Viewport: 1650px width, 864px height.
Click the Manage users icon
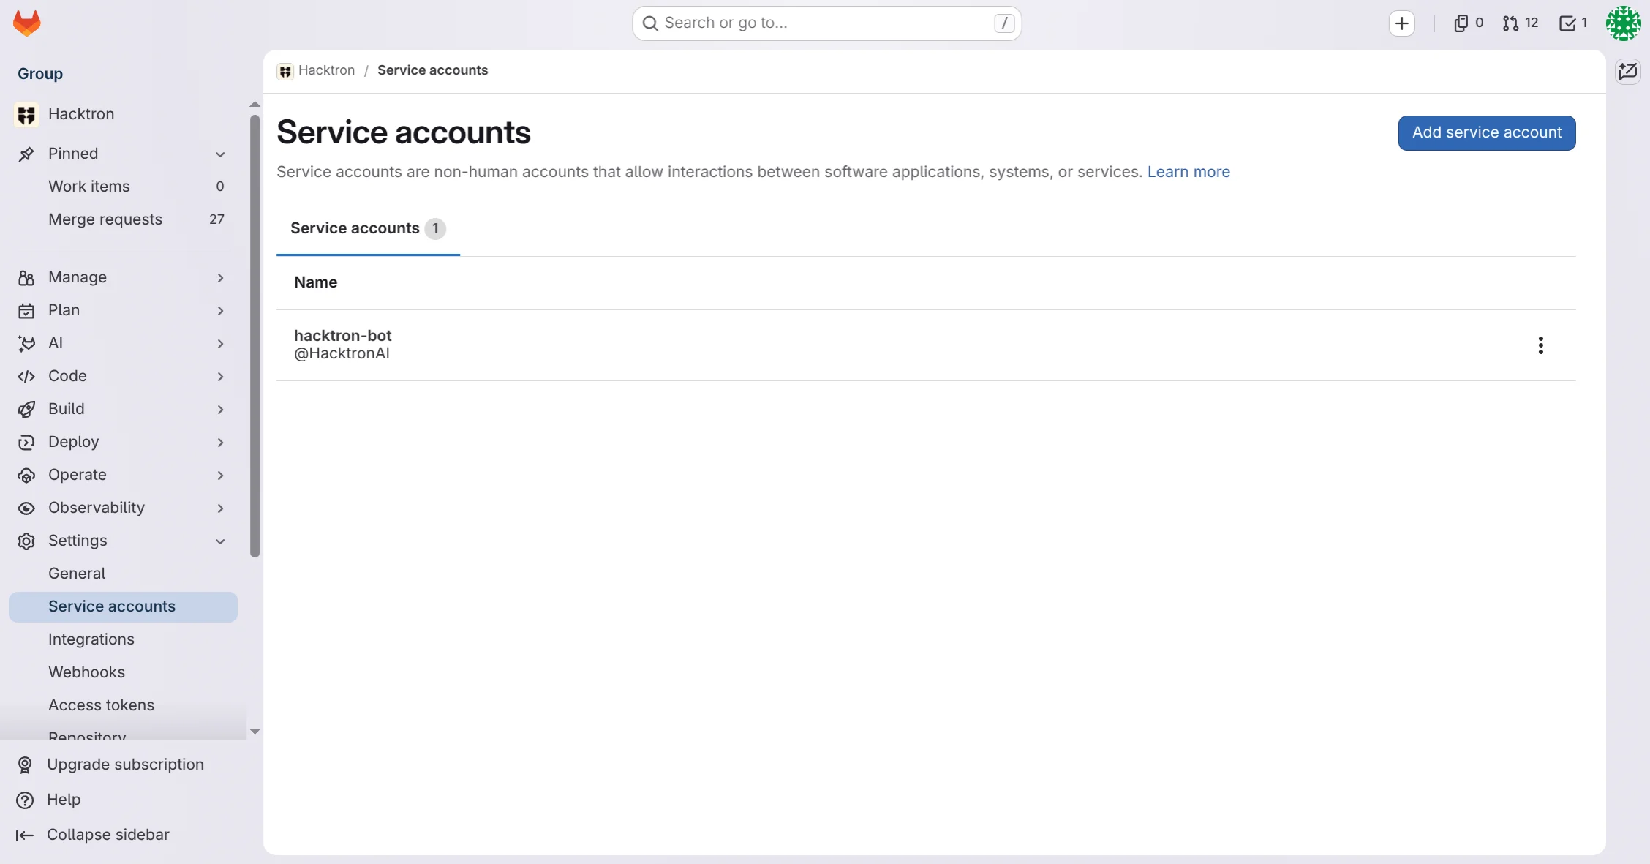[26, 277]
